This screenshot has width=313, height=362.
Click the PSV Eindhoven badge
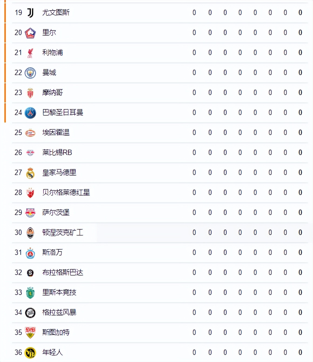pos(30,133)
